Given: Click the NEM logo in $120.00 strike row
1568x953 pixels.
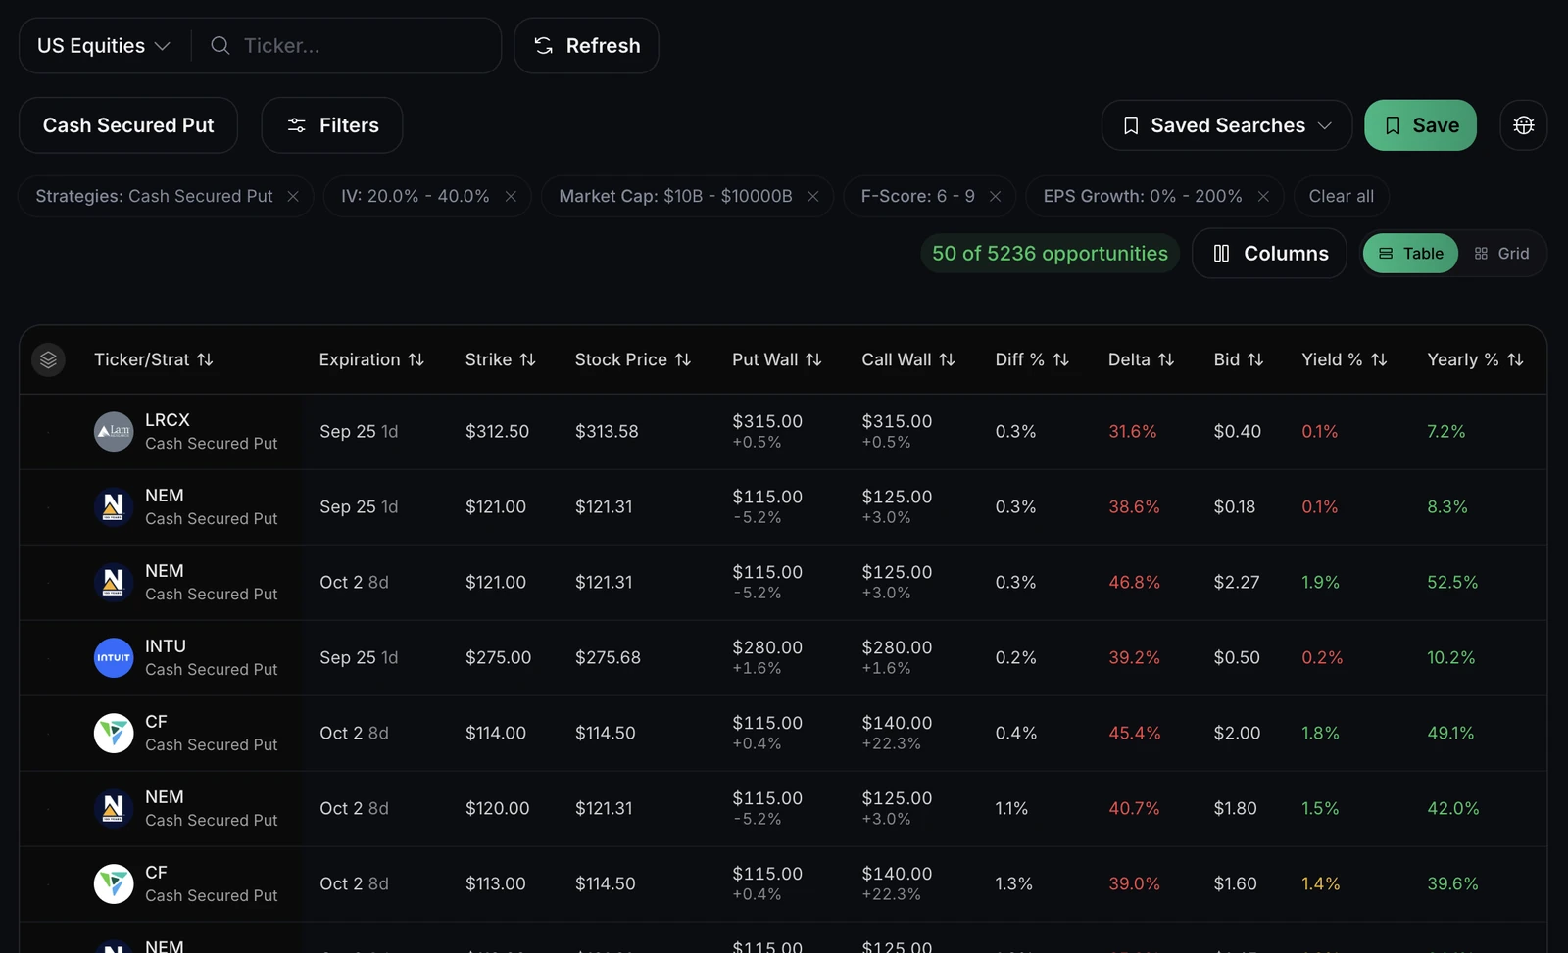Looking at the screenshot, I should [114, 809].
